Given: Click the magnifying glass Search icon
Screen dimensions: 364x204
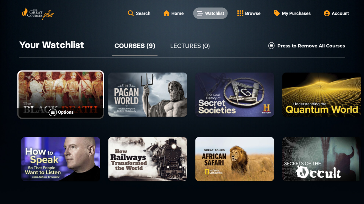Looking at the screenshot, I should 131,13.
